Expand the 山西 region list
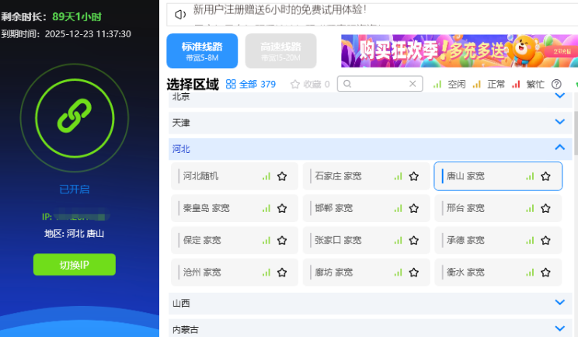The width and height of the screenshot is (578, 337). [x=559, y=303]
